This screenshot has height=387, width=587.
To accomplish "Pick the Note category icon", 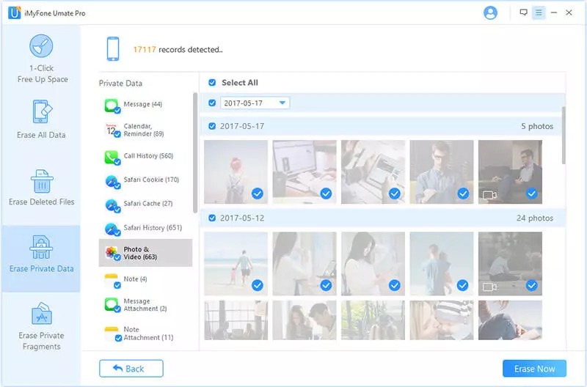I will pos(112,279).
